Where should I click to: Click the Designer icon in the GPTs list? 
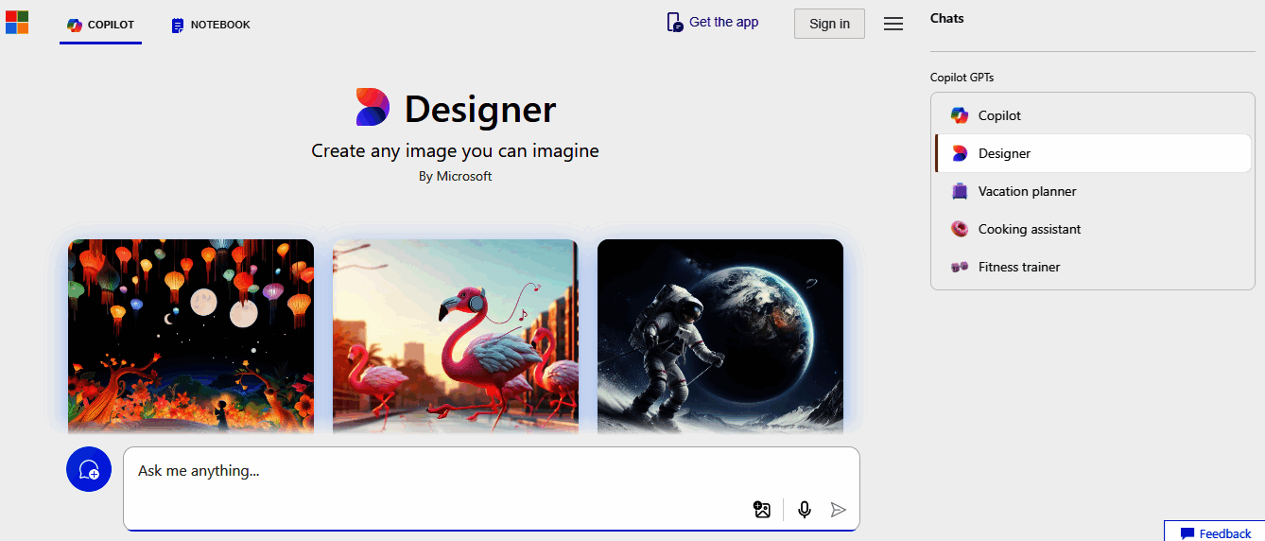[x=960, y=153]
